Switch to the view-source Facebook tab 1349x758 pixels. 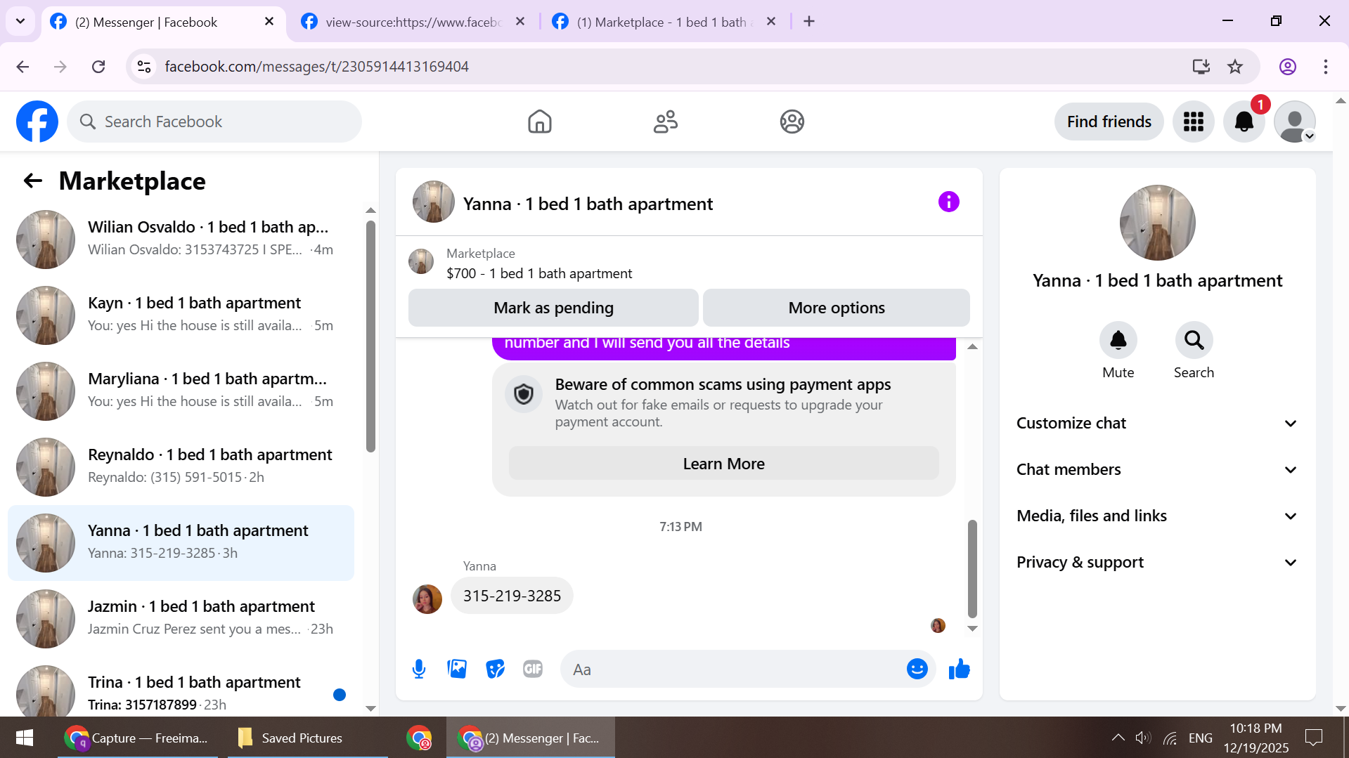click(413, 22)
